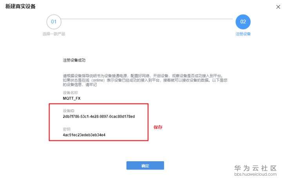This screenshot has width=282, height=180.
Task: Click the device name MQTT_FX
Action: tap(72, 98)
